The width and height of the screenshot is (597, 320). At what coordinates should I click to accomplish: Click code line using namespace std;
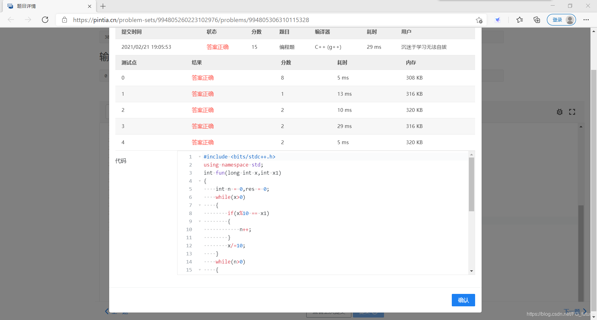pos(233,165)
